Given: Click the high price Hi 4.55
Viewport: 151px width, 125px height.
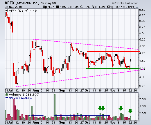Looking at the screenshot, I should click(61, 7).
